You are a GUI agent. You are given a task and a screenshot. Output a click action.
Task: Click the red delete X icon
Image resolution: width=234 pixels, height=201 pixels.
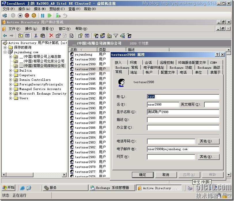click(51, 35)
